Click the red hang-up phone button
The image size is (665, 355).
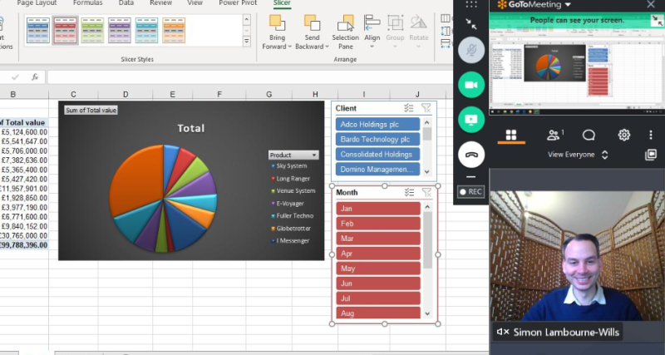(470, 155)
